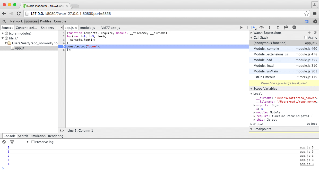Click the browser address bar
The height and width of the screenshot is (184, 319).
166,14
